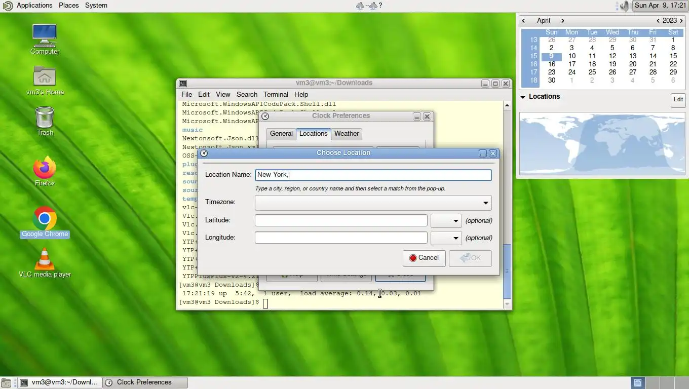Switch to Clock Preferences taskbar button
Viewport: 689px width, 389px height.
point(145,382)
